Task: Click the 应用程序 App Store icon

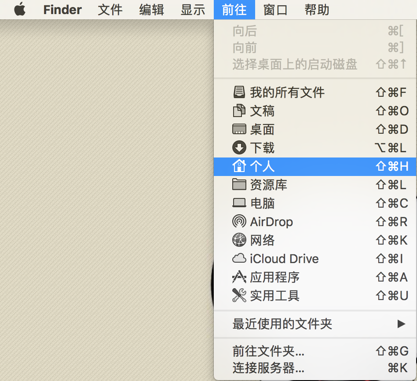Action: point(239,277)
